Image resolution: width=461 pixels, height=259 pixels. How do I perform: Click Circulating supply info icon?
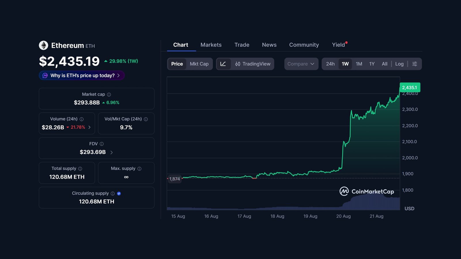[113, 193]
